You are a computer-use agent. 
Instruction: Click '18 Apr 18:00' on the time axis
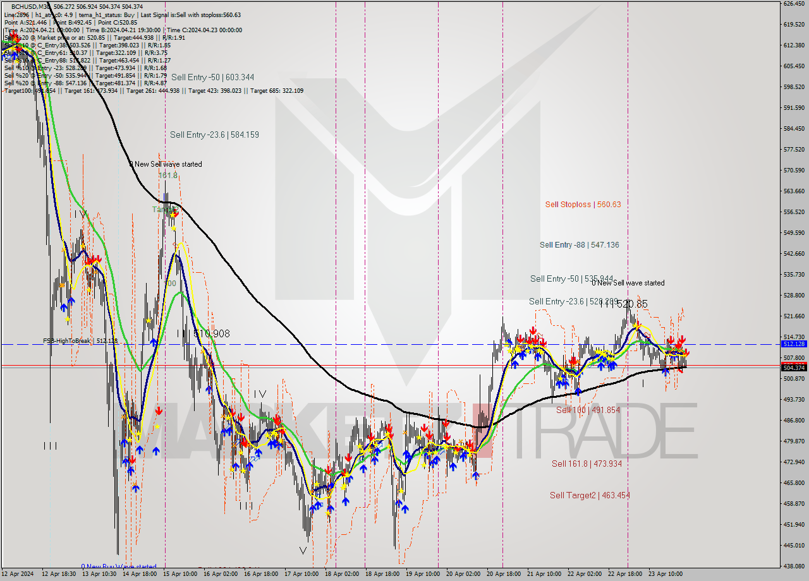click(383, 574)
